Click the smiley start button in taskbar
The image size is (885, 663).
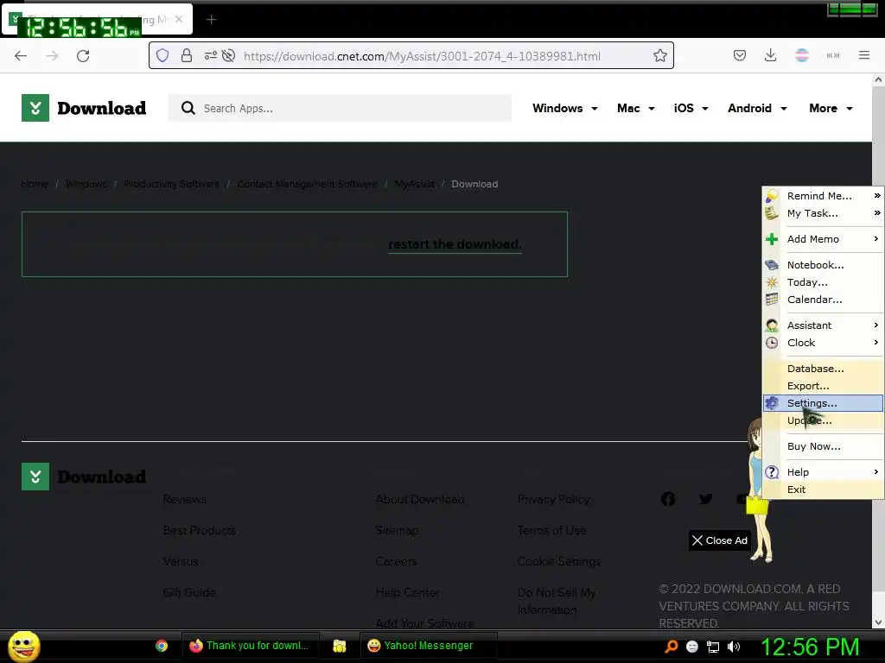23,646
